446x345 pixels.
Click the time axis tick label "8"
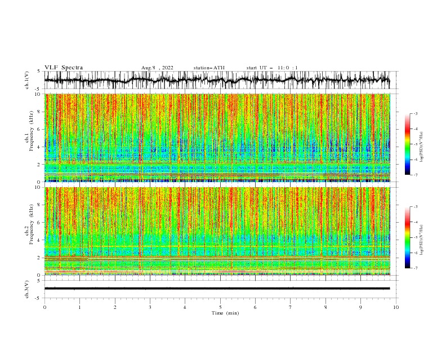click(x=325, y=307)
